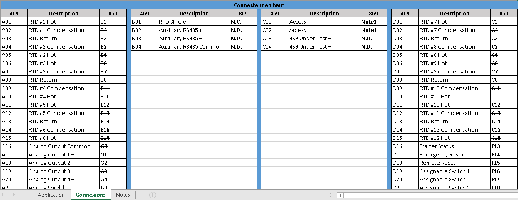Viewport: 518px width, 200px height.
Task: Click the 'Analog Output Common –' cell
Action: 63,146
